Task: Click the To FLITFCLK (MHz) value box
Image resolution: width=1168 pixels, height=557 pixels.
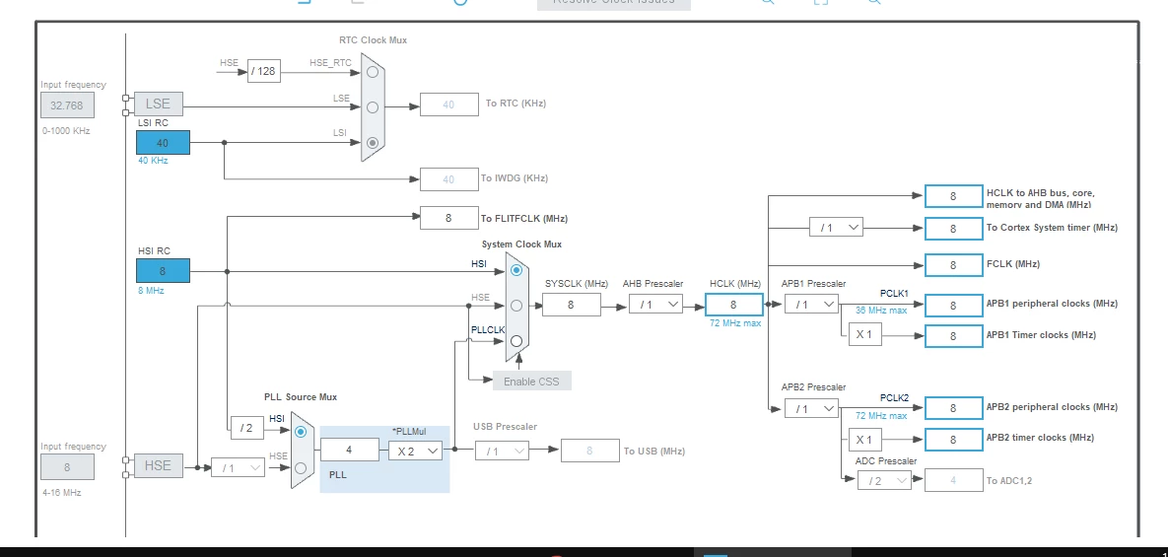Action: [449, 218]
